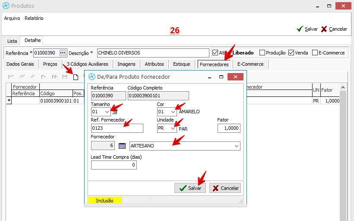This screenshot has width=354, height=221.
Task: Click the Referência ellipsis lookup button
Action: (63, 53)
